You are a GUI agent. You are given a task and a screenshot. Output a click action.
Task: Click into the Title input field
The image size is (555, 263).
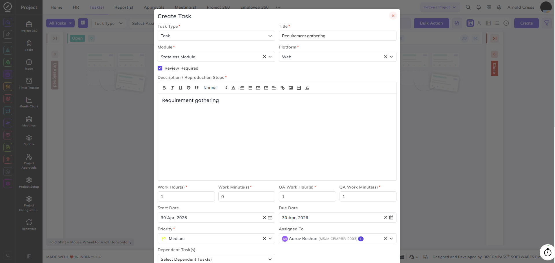(x=338, y=36)
